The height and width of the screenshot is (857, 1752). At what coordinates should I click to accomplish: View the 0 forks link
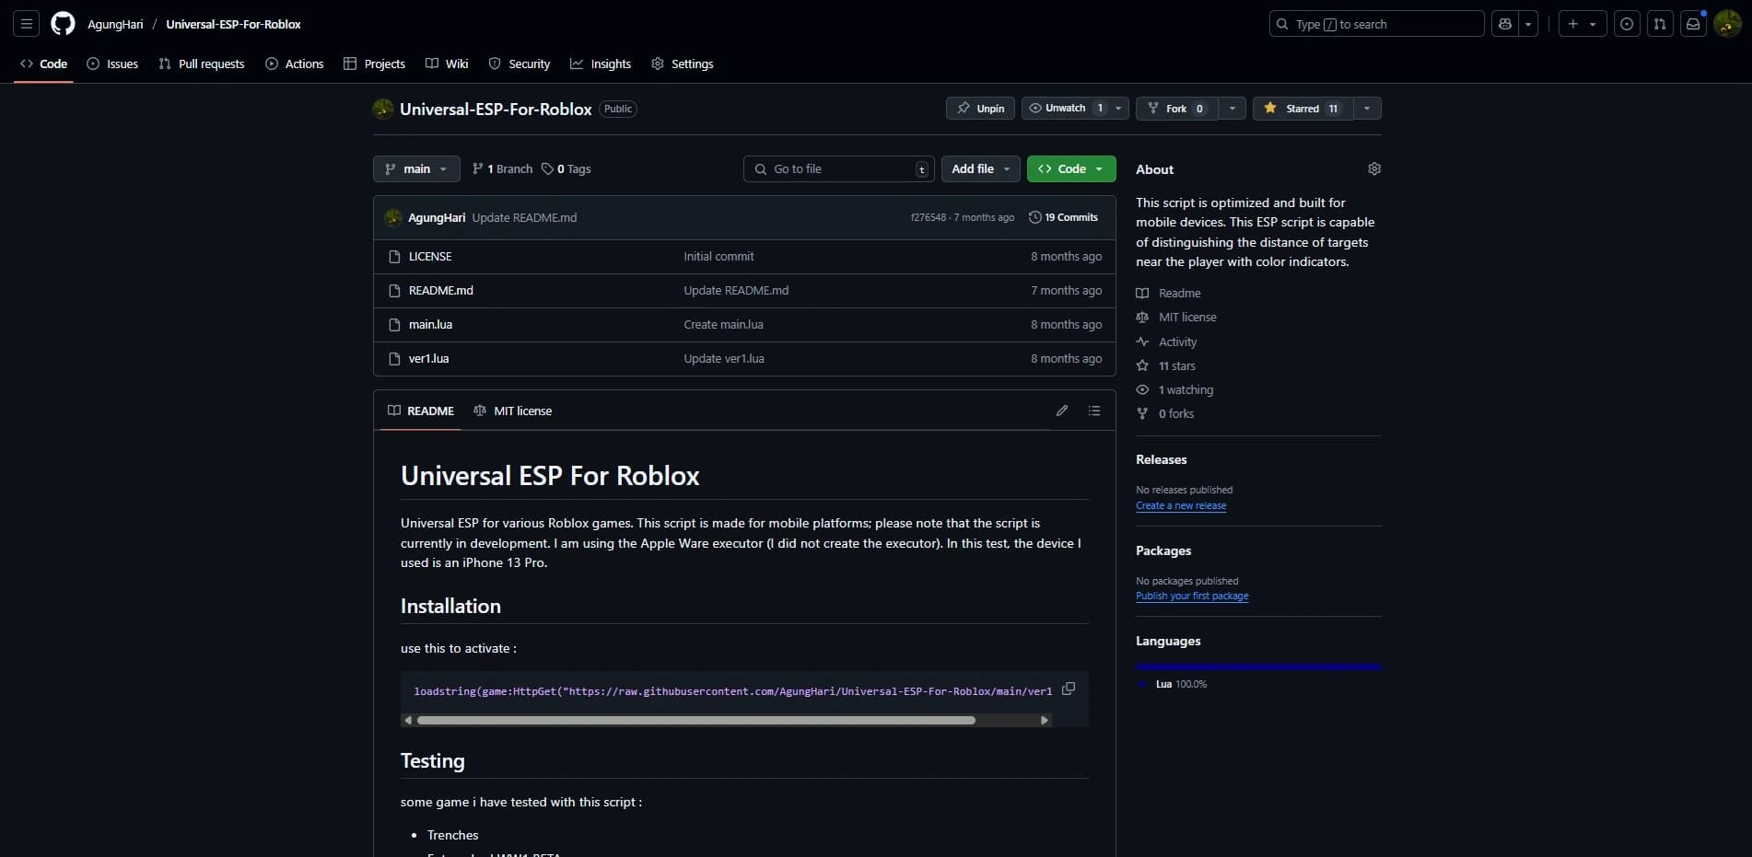pos(1164,413)
